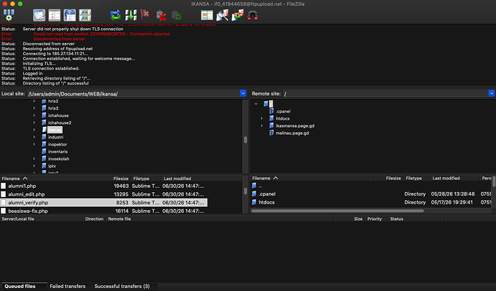Toggle the message log display
Image resolution: width=496 pixels, height=291 pixels.
[x=40, y=15]
